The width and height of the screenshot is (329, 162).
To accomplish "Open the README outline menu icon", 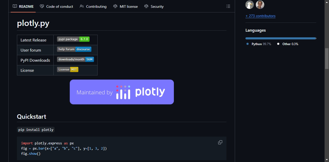I will point(228,6).
